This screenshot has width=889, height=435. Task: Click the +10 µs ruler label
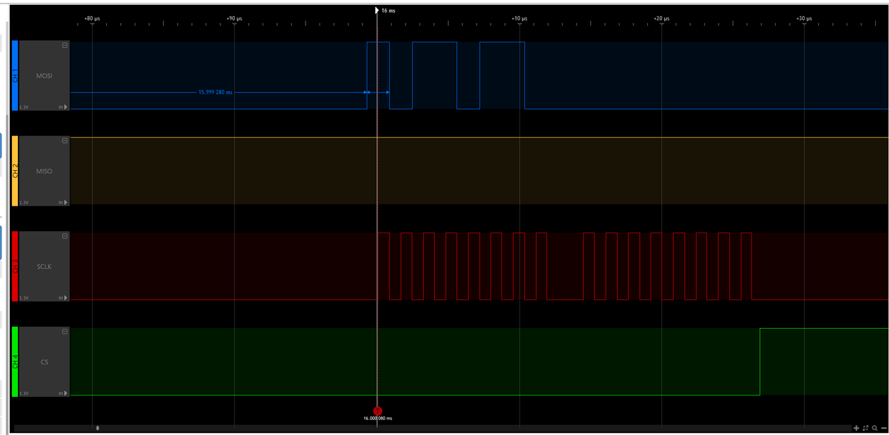coord(519,19)
